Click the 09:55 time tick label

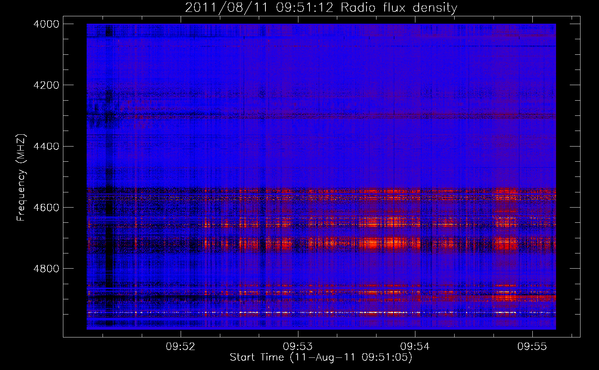coord(532,347)
